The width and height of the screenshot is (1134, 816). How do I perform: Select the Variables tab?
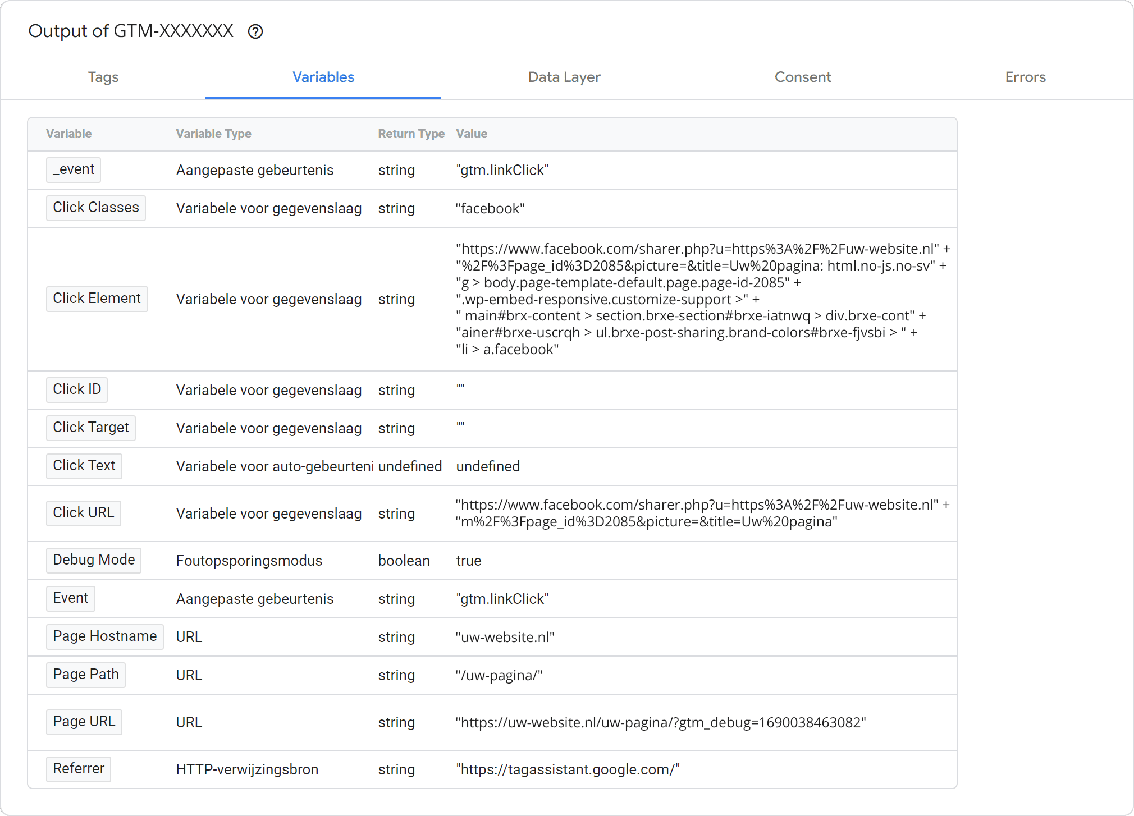(323, 77)
